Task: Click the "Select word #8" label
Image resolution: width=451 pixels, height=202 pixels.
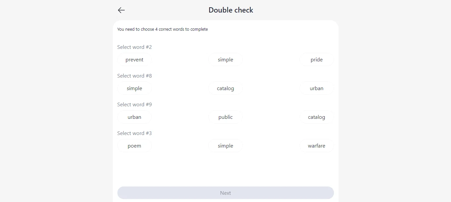Action: coord(134,76)
